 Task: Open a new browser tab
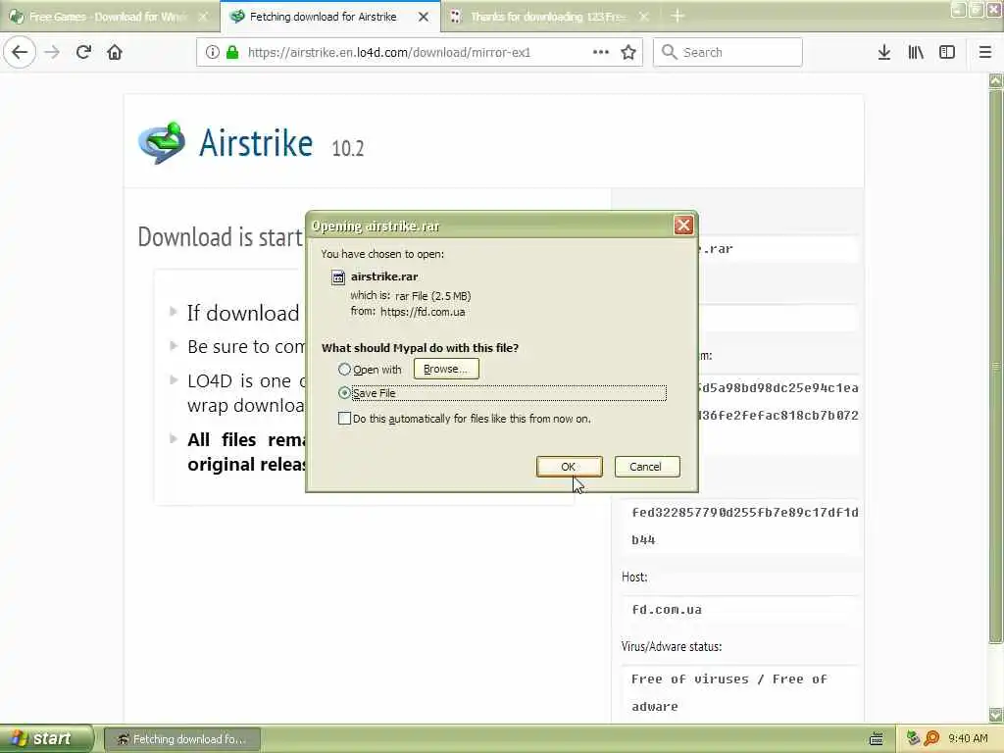coord(678,16)
